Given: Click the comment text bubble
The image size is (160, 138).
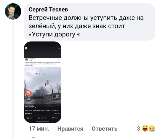Looking at the screenshot, I should 89,22.
